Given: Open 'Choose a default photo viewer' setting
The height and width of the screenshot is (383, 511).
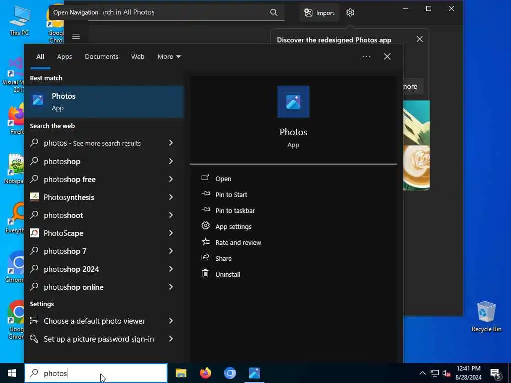Looking at the screenshot, I should point(104,321).
